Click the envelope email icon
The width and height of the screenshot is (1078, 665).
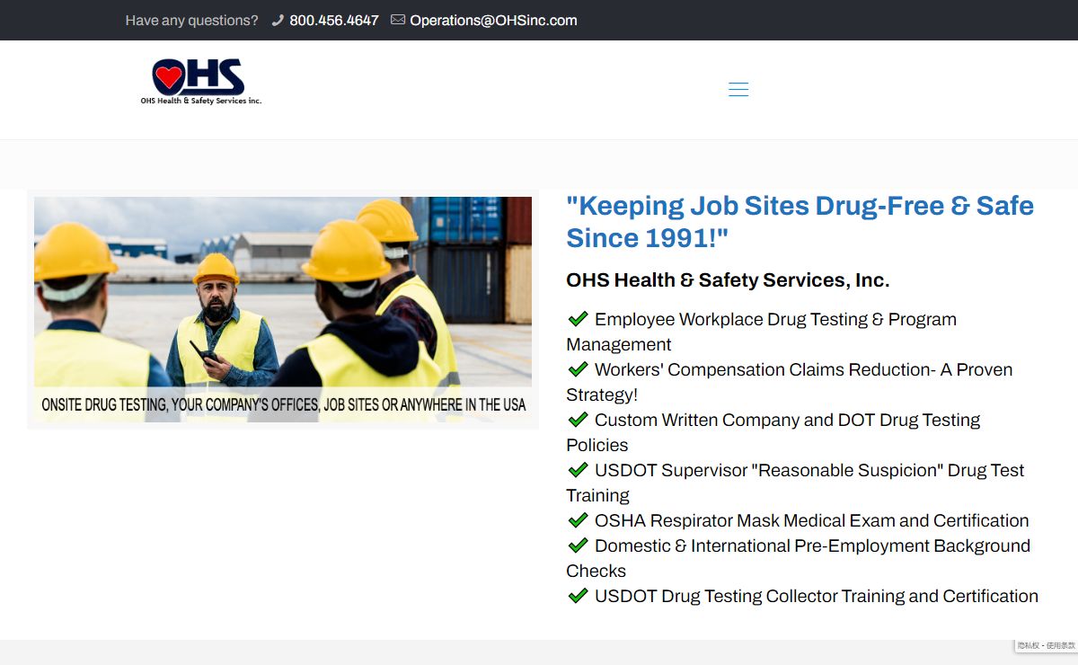click(398, 20)
